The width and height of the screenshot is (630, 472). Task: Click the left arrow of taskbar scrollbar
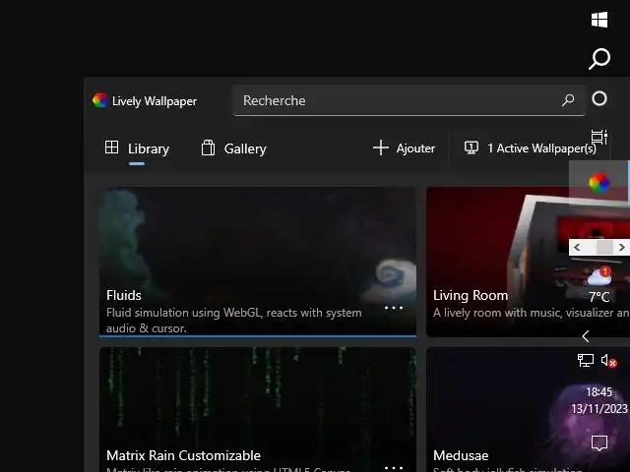tap(577, 247)
